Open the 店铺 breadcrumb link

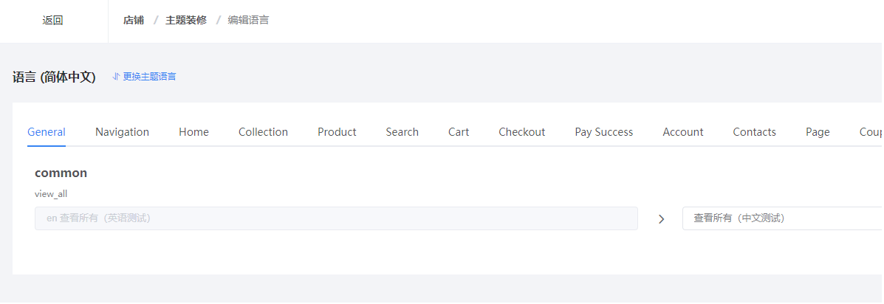coord(134,20)
